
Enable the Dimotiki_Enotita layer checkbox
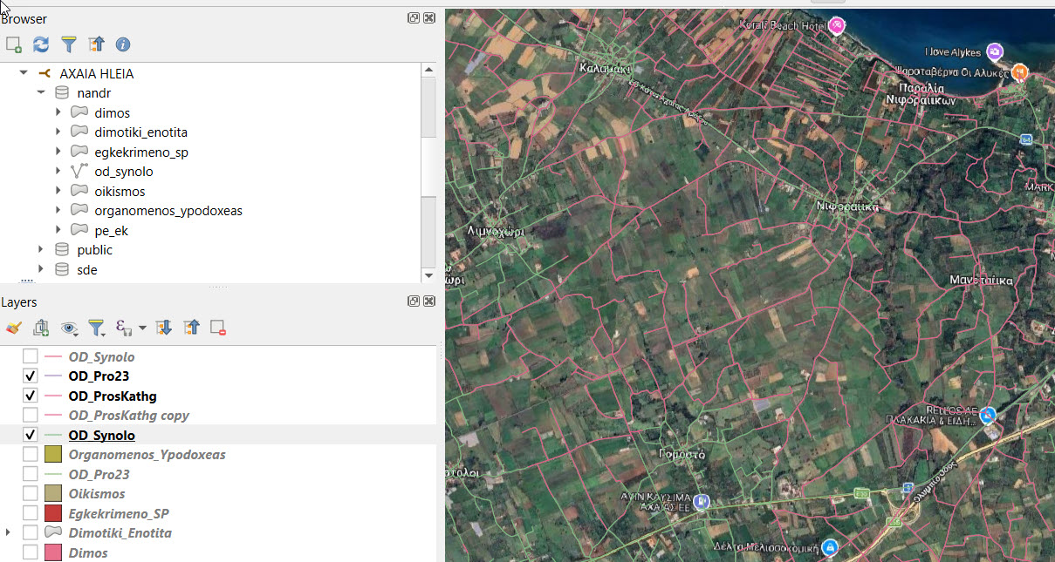point(31,533)
